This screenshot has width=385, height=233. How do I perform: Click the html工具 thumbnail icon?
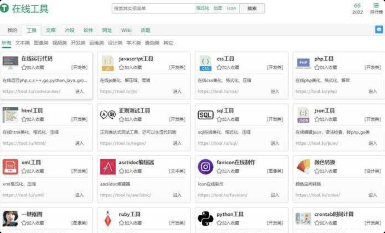click(10, 115)
